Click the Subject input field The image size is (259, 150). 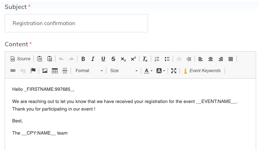(x=76, y=23)
